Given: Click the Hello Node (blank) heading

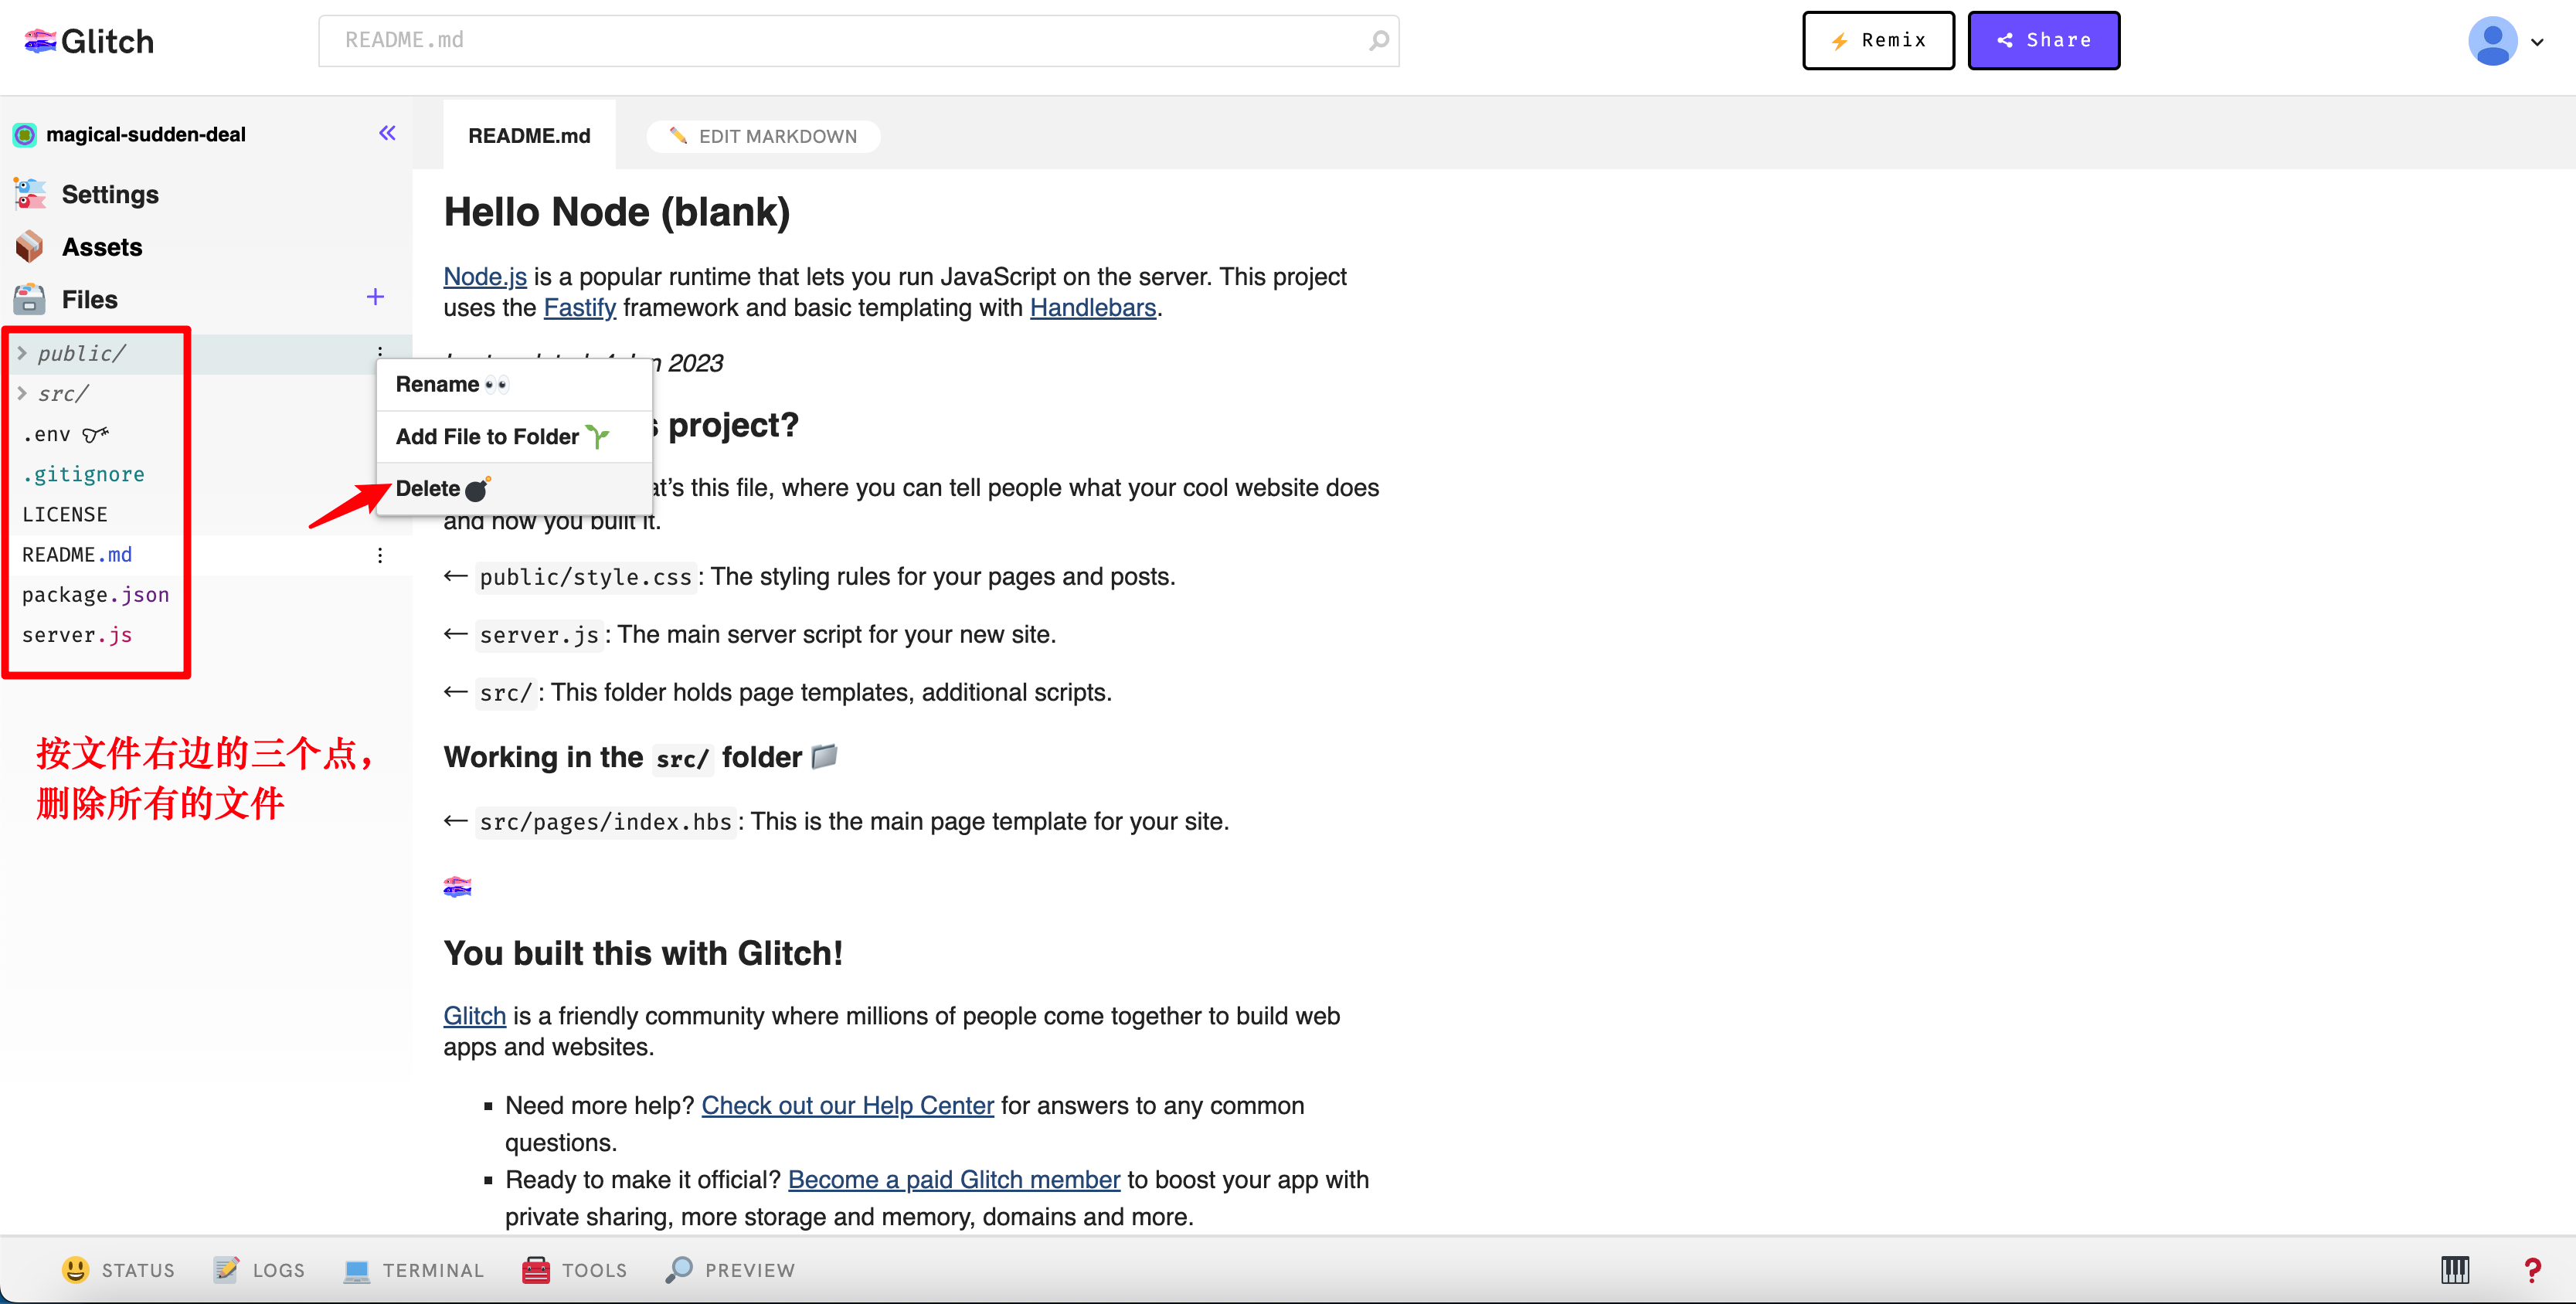Looking at the screenshot, I should (x=617, y=212).
